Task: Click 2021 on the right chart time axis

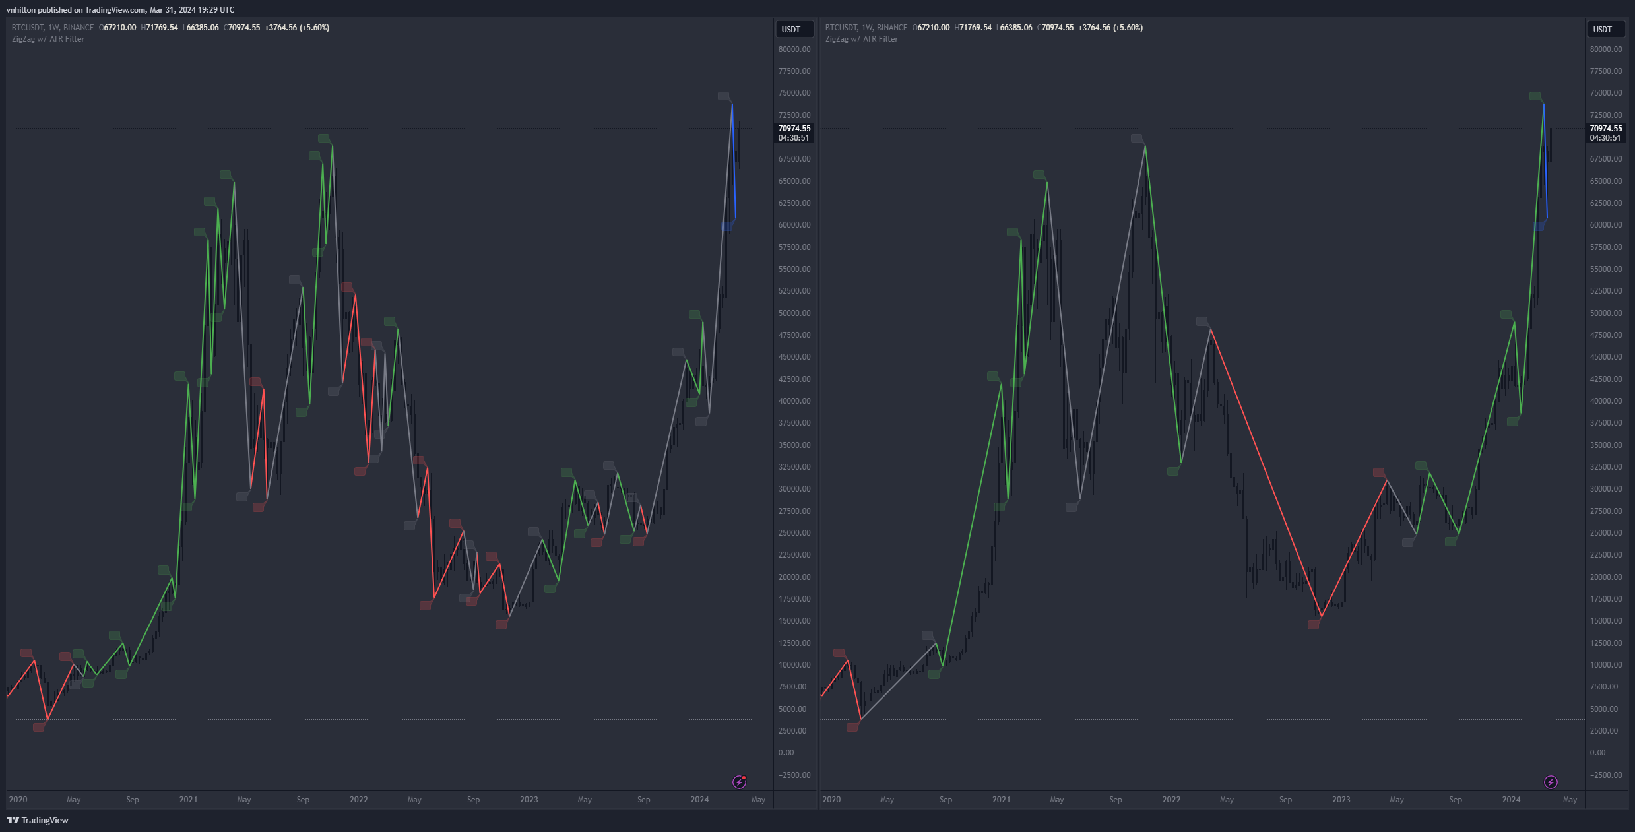Action: tap(1001, 800)
